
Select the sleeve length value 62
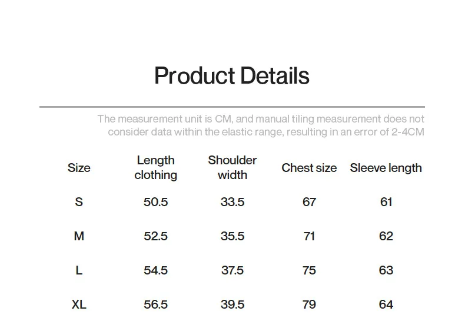click(386, 236)
